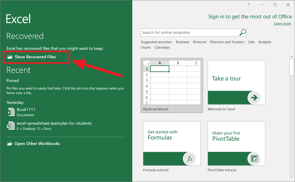This screenshot has height=182, width=295.
Task: Select the Budgets suggested search
Action: point(265,42)
